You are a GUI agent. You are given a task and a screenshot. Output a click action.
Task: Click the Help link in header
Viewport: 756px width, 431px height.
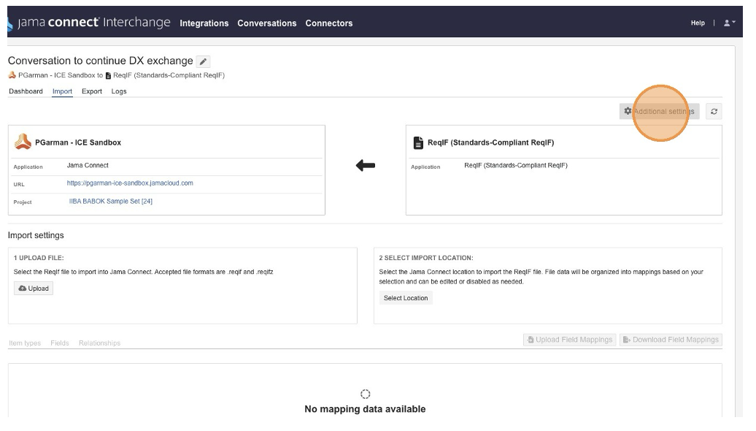(x=698, y=23)
